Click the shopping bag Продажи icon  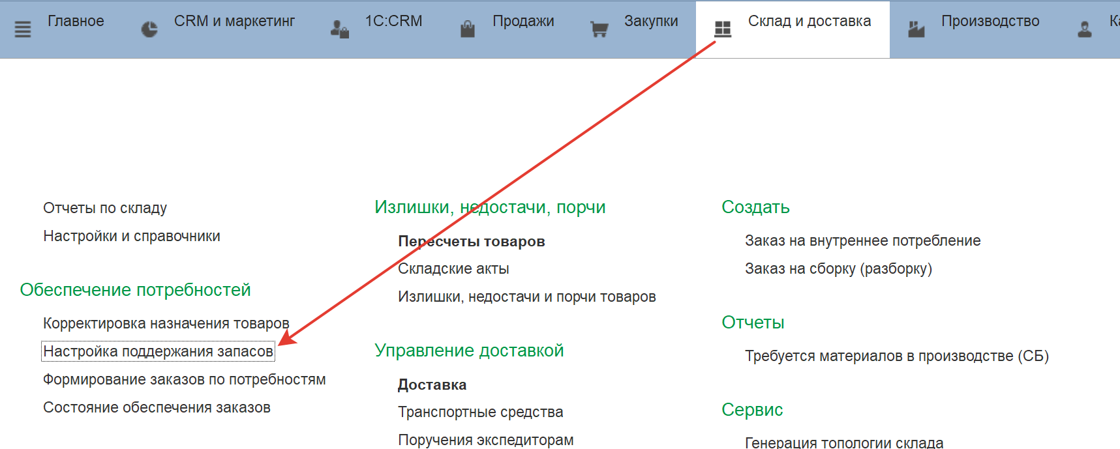coord(468,29)
